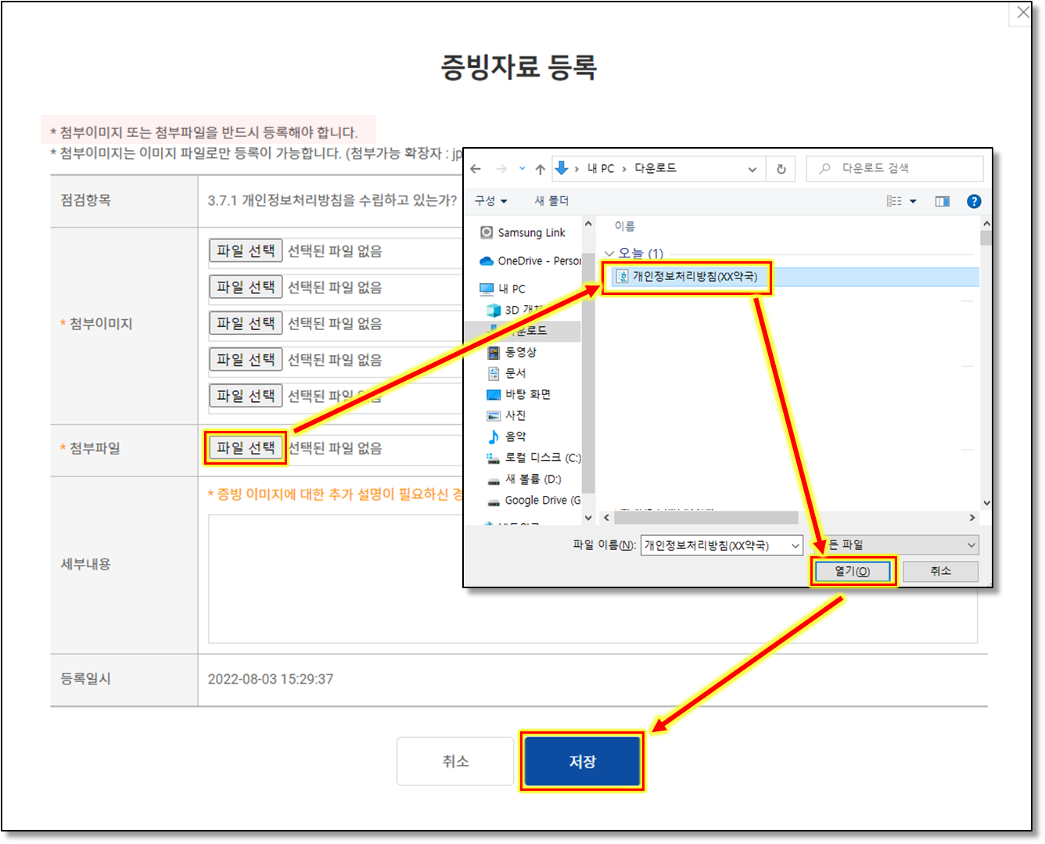Screen dimensions: 1045x844
Task: Select OneDrive in the navigation pane
Action: click(538, 260)
